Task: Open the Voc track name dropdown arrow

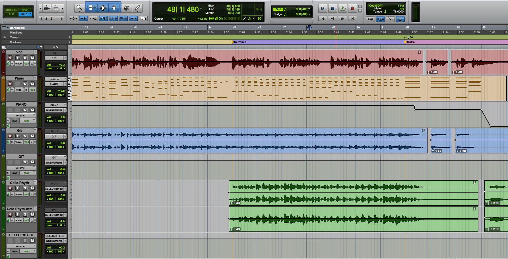Action: (35, 52)
